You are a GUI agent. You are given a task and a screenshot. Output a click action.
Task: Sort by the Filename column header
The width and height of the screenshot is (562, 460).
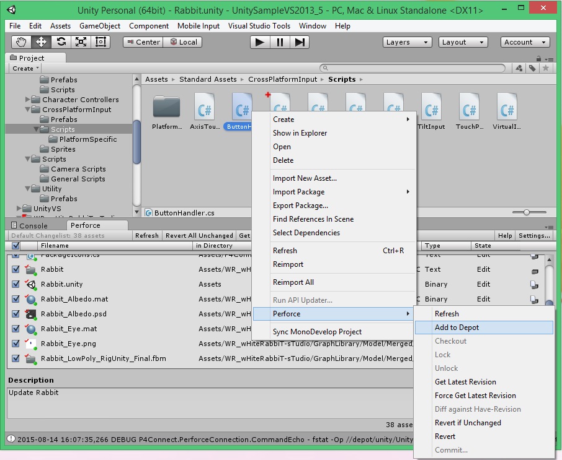click(x=115, y=246)
